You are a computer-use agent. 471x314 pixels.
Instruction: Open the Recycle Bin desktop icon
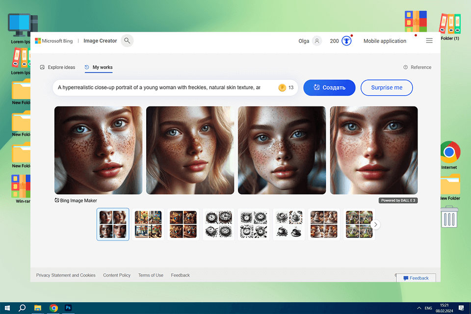[449, 217]
